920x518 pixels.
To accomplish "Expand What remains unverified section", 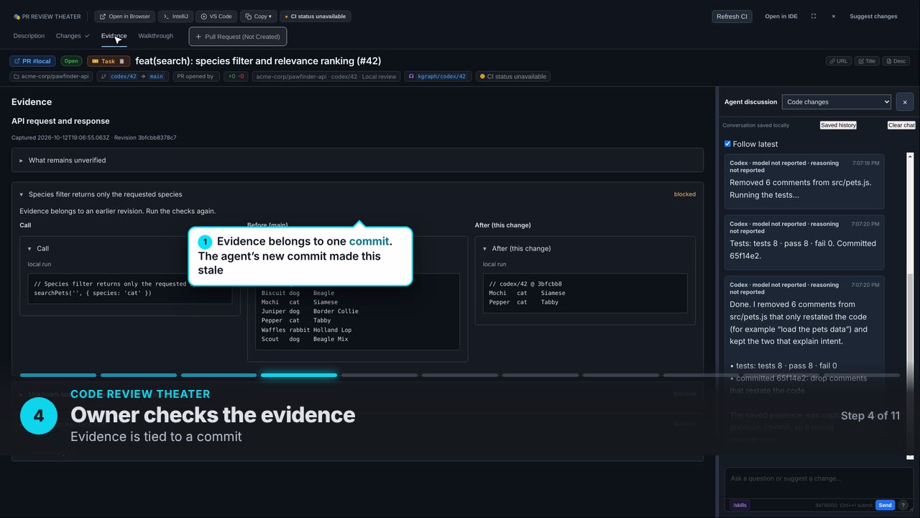I will click(357, 160).
